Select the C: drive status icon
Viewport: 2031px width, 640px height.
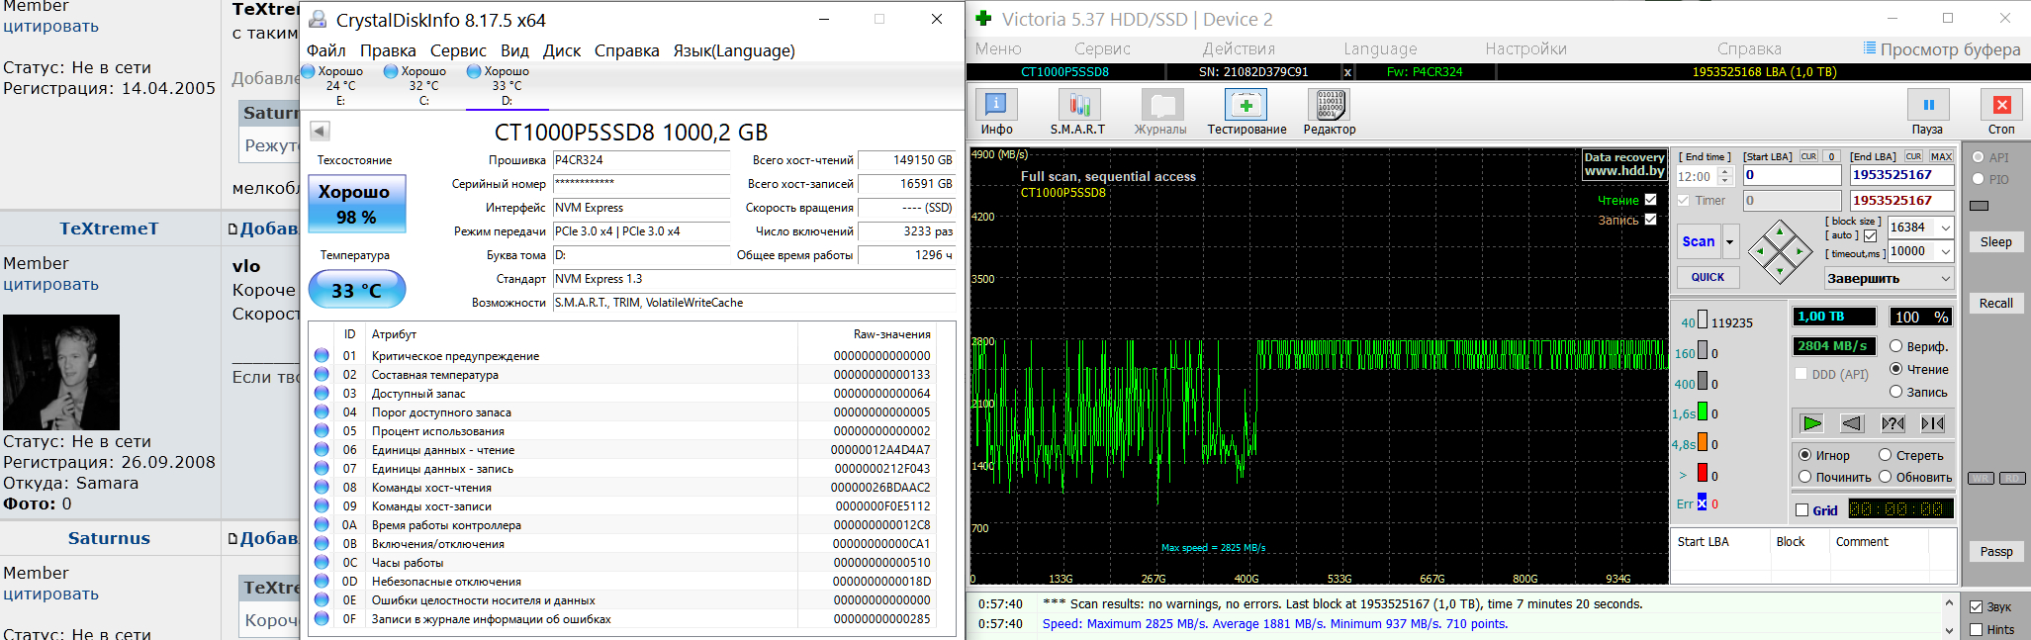tap(392, 71)
